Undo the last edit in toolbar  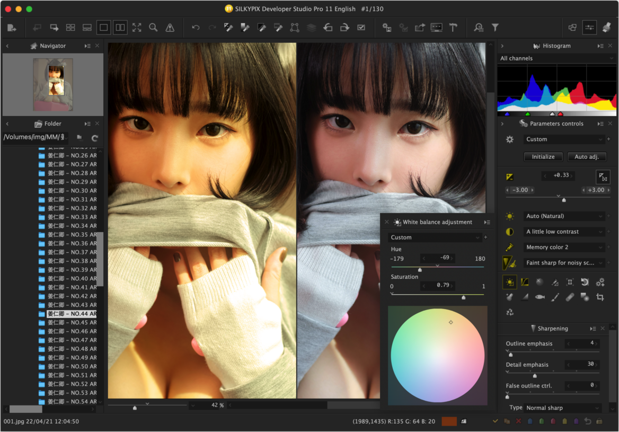point(196,28)
